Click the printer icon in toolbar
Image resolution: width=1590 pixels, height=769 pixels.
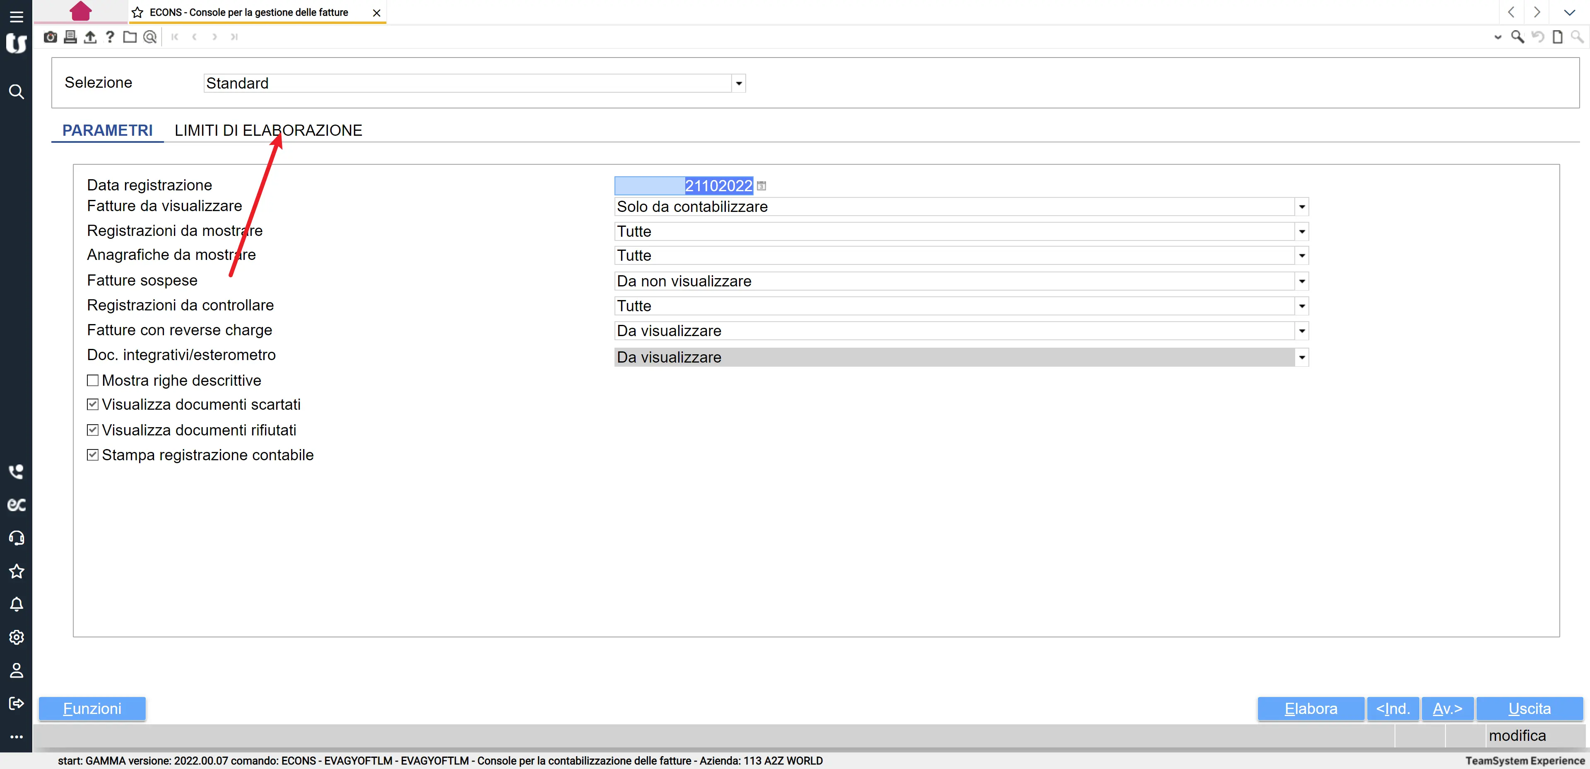coord(70,37)
